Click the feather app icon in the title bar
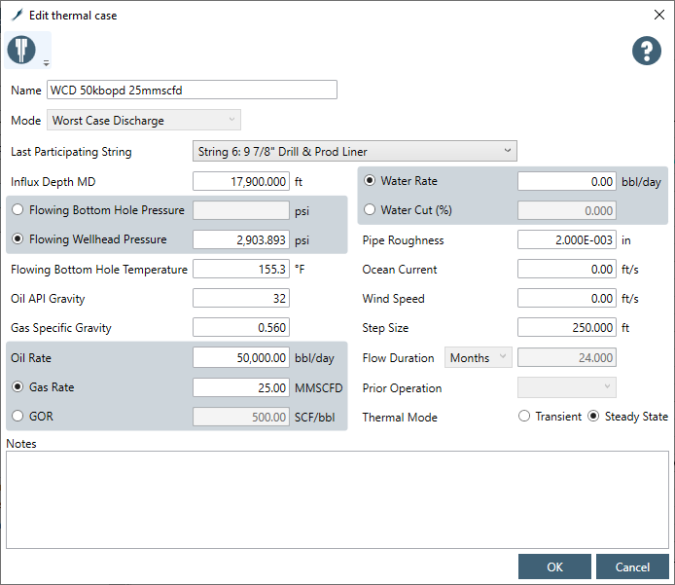The image size is (675, 585). click(18, 15)
